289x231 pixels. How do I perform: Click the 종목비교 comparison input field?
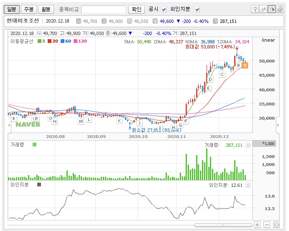pos(103,9)
